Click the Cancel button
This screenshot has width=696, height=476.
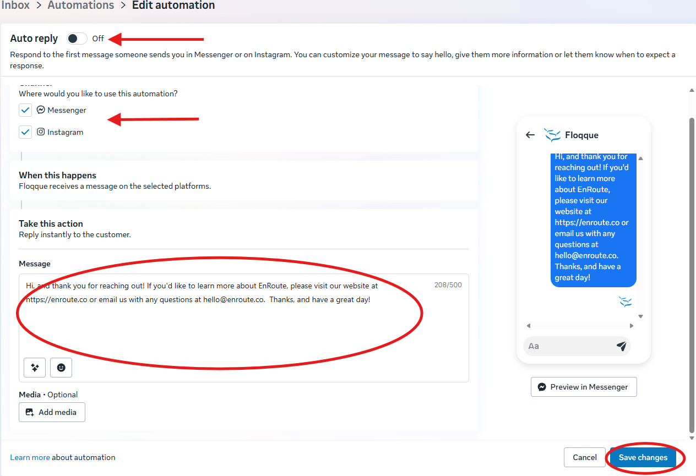click(x=585, y=457)
